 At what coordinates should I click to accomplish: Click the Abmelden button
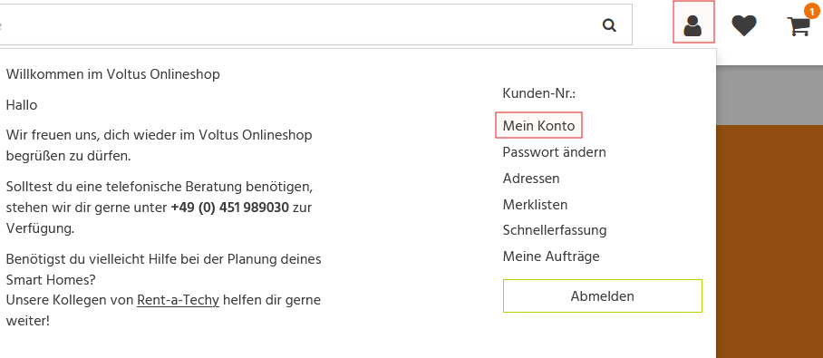point(603,296)
